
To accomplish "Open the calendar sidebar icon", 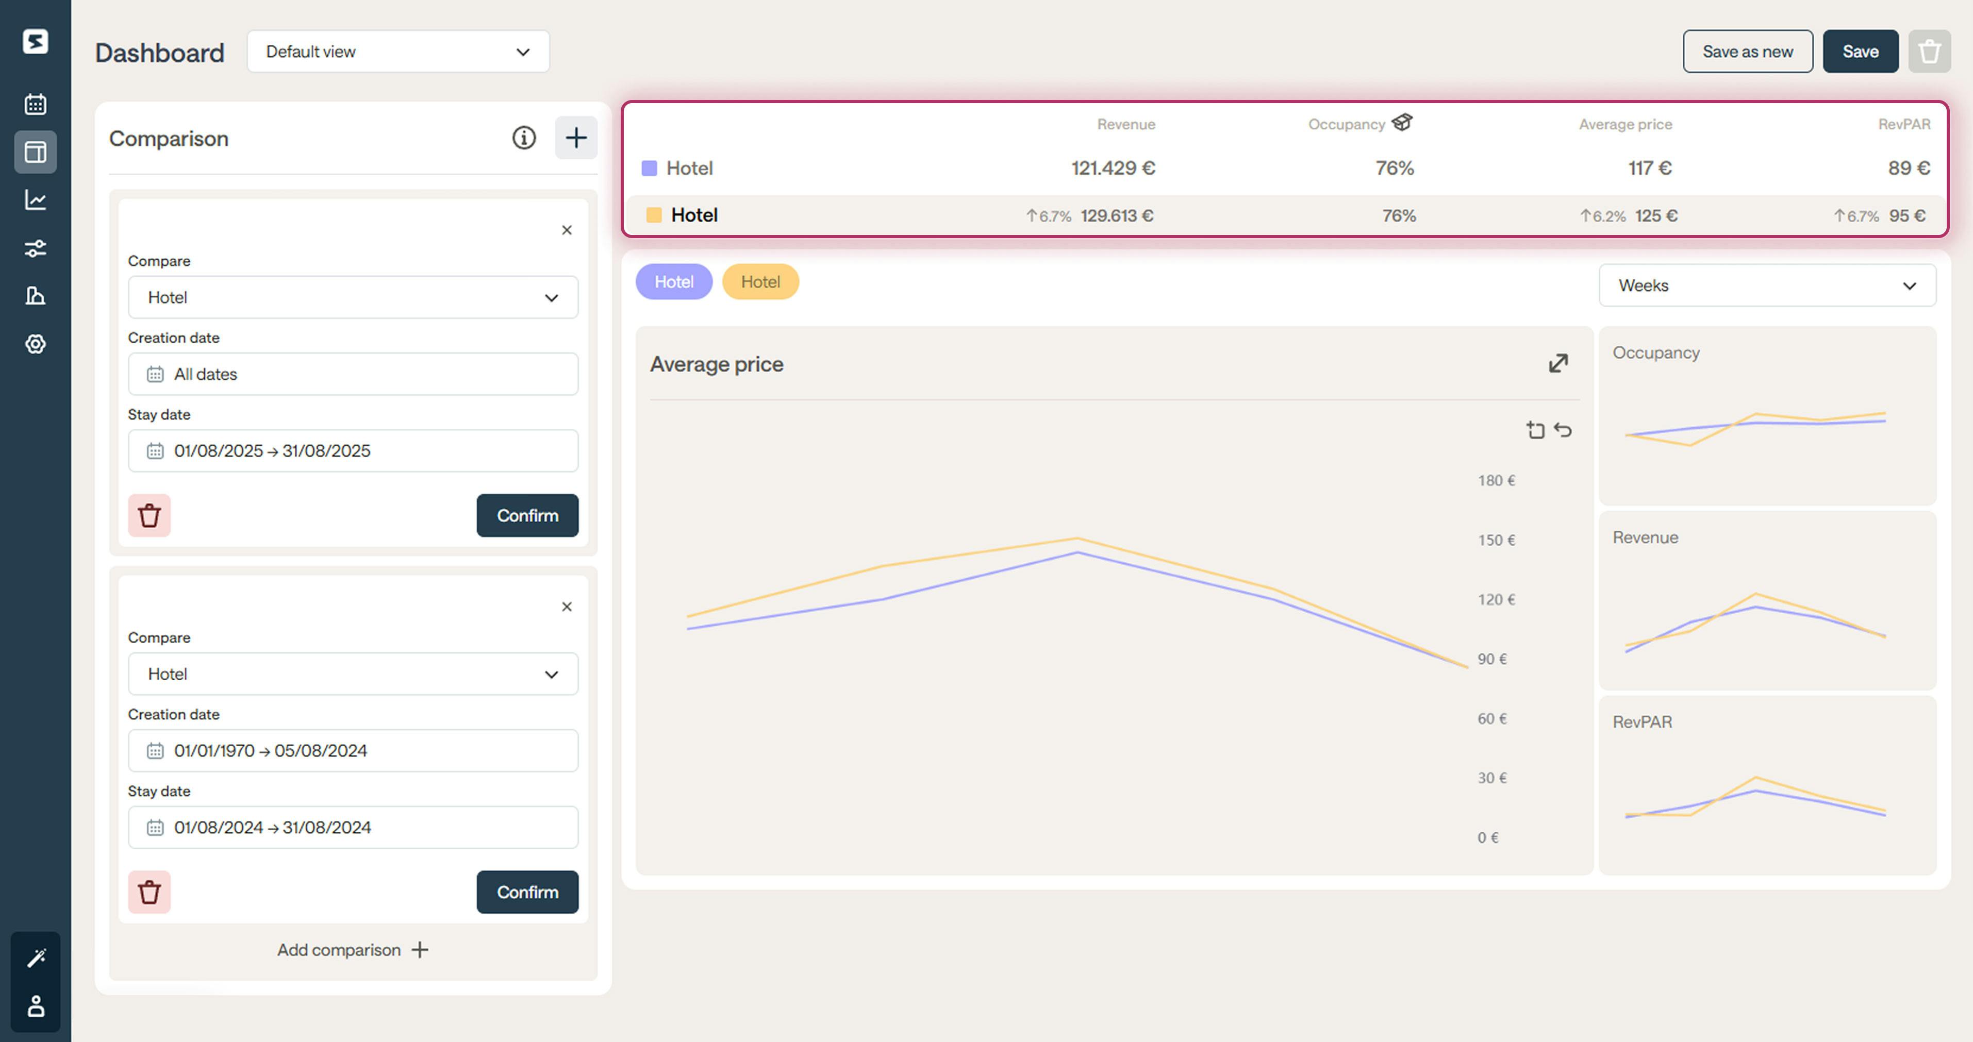I will pos(35,104).
